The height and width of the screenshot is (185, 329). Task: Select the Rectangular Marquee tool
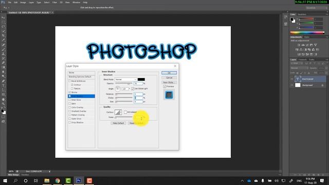pyautogui.click(x=3, y=22)
